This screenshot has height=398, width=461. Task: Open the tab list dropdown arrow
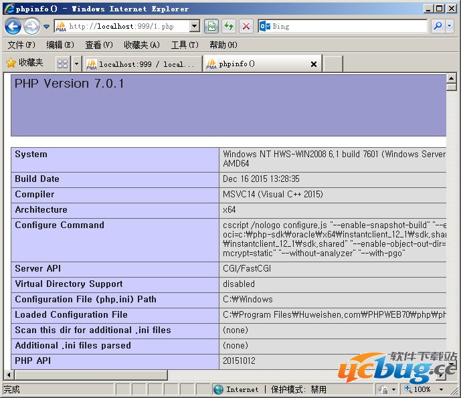(x=76, y=64)
